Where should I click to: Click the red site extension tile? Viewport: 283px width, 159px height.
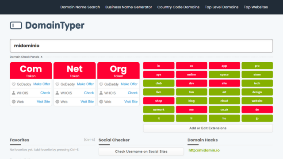click(x=224, y=83)
